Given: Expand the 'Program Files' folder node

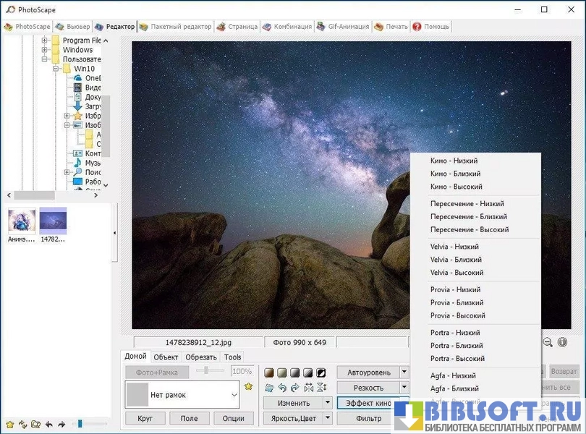Looking at the screenshot, I should click(x=45, y=41).
